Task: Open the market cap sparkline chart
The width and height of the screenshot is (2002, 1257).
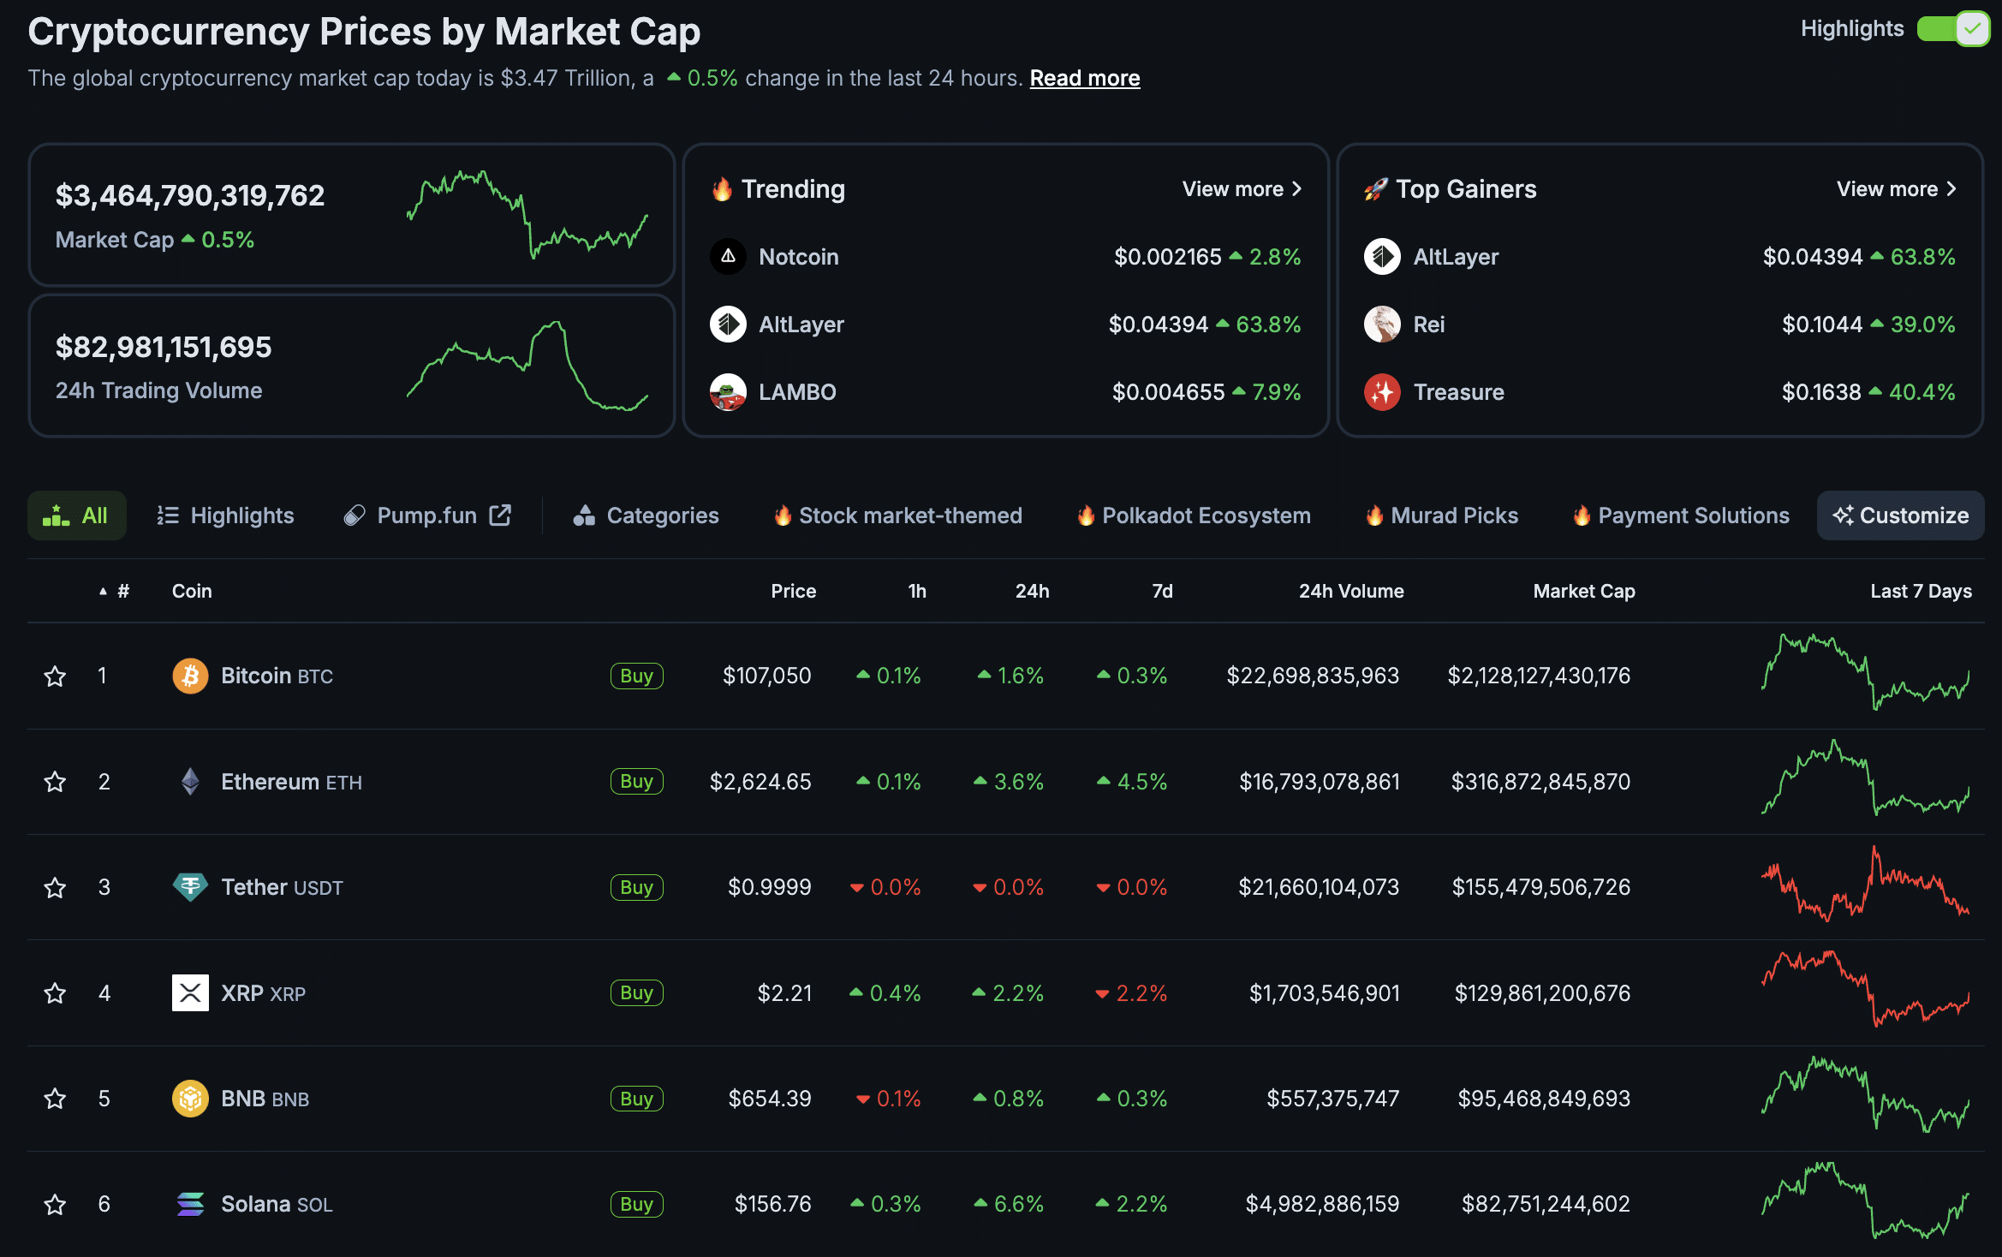Action: tap(527, 214)
